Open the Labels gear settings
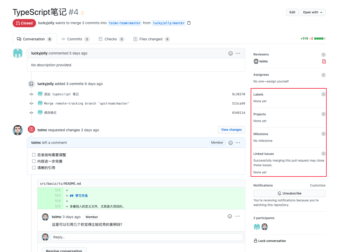340x252 pixels. click(x=323, y=94)
